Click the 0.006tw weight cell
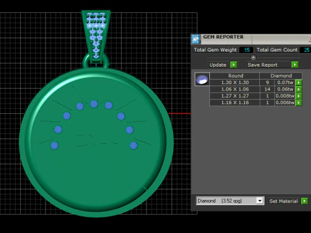The width and height of the screenshot is (311, 233). (285, 103)
